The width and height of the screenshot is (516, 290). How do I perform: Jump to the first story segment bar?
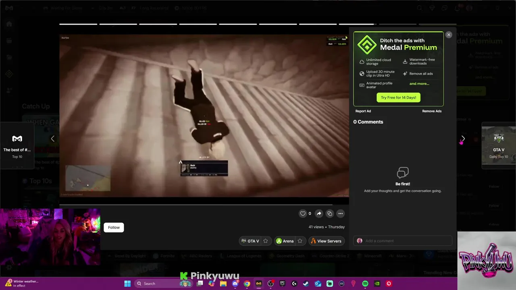click(x=78, y=24)
